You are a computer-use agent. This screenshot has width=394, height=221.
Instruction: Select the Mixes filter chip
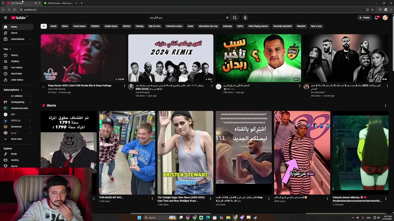65,26
